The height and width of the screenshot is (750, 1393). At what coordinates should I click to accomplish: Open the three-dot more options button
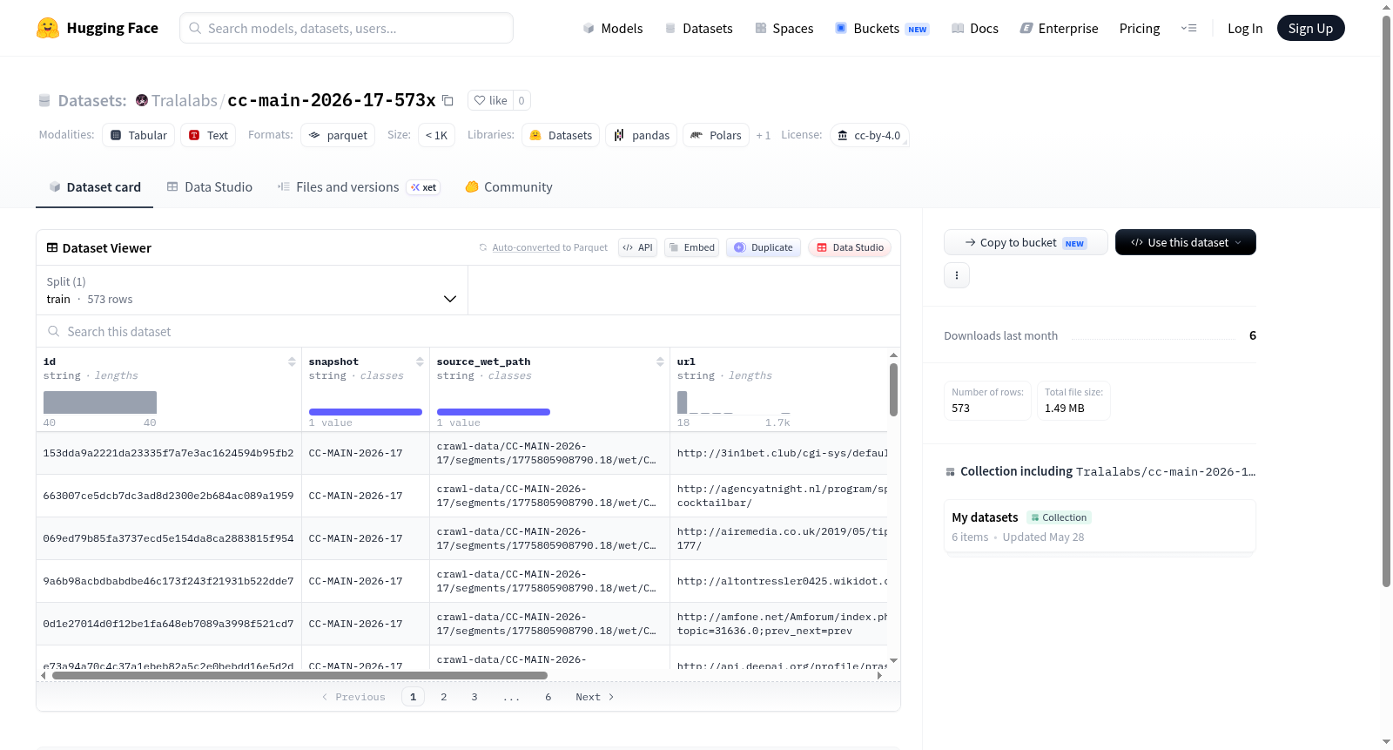click(x=957, y=275)
